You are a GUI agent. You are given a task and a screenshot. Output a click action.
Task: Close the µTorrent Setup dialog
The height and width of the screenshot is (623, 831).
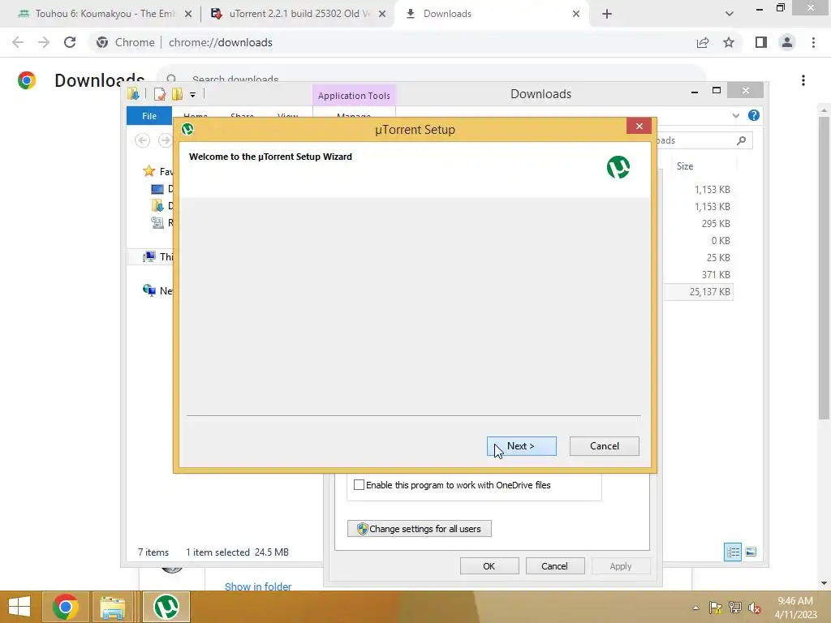click(639, 126)
